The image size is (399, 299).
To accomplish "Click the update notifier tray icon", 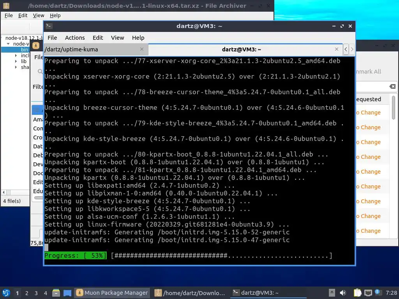I will [x=378, y=292].
